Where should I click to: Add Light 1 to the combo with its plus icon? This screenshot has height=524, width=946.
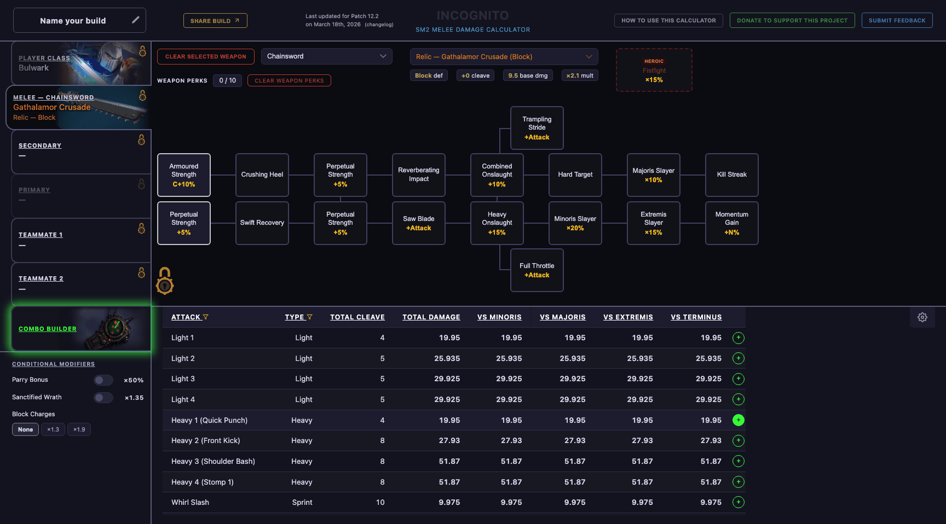pos(738,337)
